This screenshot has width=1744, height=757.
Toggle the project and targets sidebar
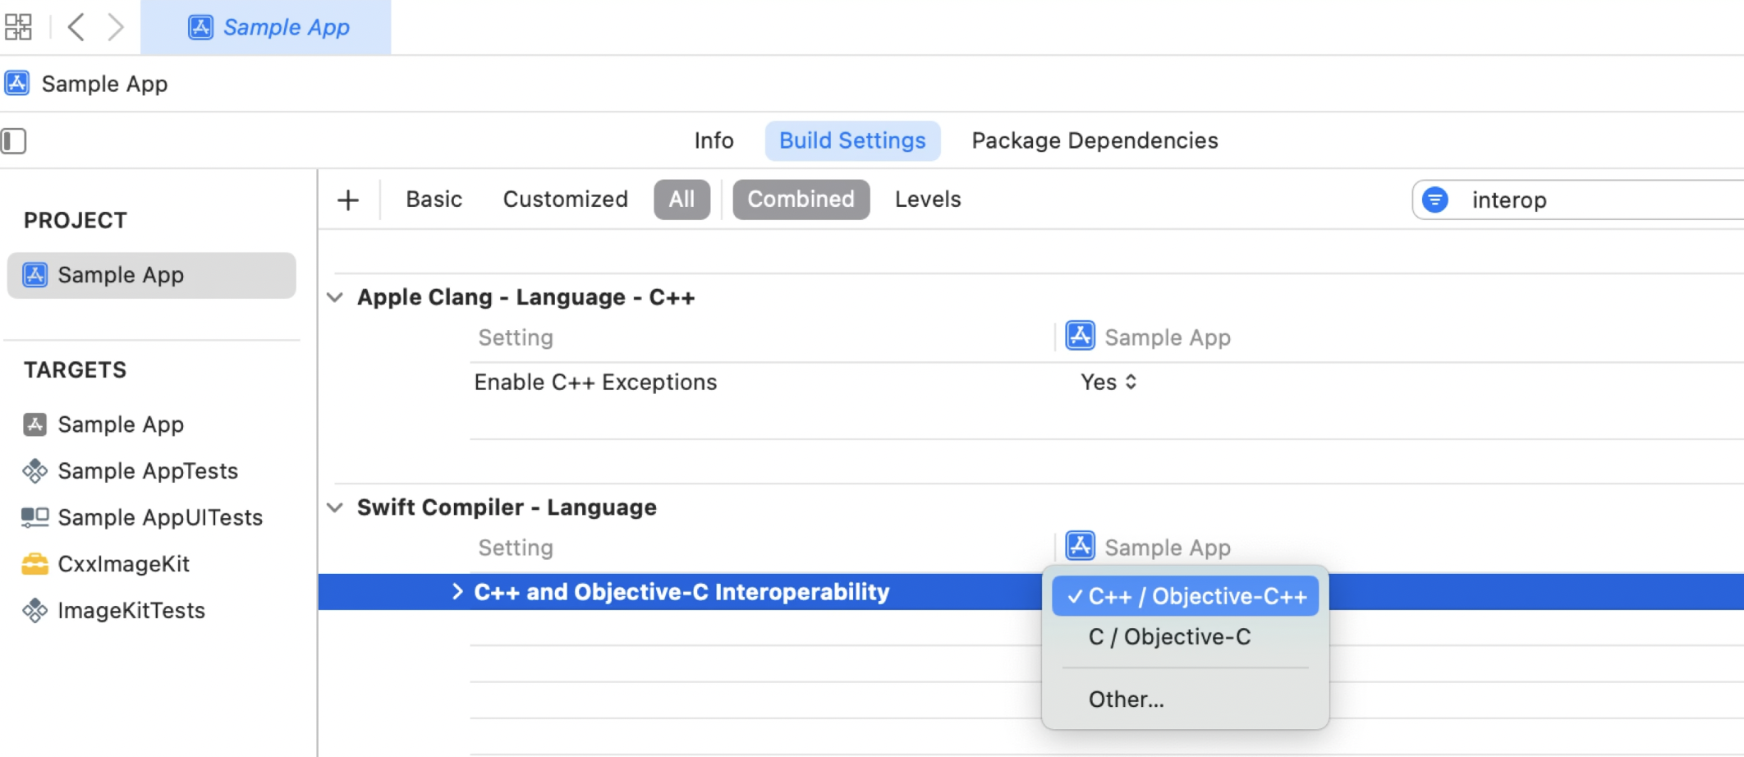pyautogui.click(x=14, y=140)
